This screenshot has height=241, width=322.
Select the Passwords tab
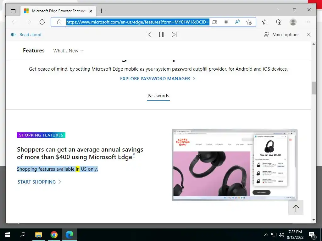pos(158,96)
